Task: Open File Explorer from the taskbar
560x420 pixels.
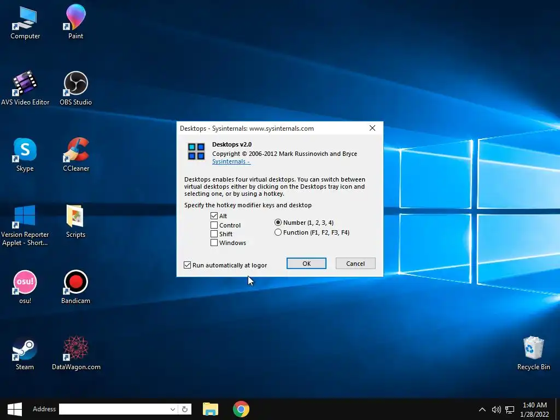Action: coord(211,409)
